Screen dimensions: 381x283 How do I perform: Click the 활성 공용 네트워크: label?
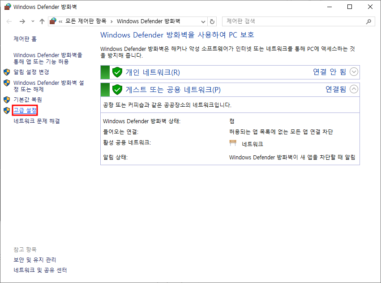127,142
